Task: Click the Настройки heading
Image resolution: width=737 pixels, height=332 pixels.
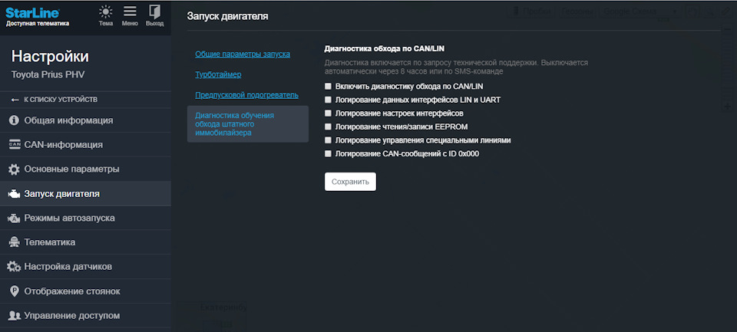Action: pos(50,56)
